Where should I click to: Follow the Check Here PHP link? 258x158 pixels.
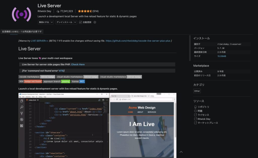tap(78, 65)
